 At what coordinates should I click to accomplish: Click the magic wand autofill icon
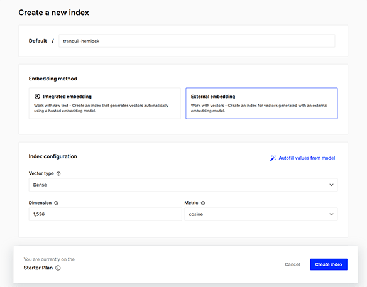pos(273,158)
